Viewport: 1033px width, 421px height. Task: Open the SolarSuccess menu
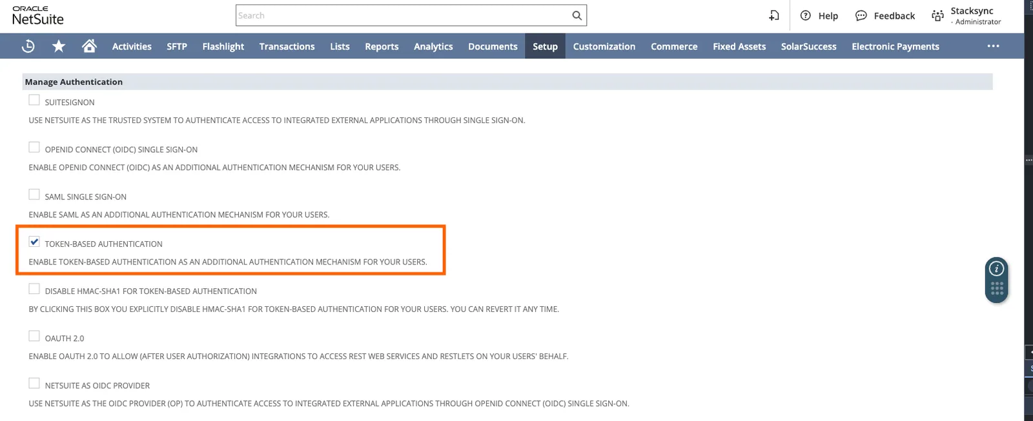pyautogui.click(x=808, y=46)
